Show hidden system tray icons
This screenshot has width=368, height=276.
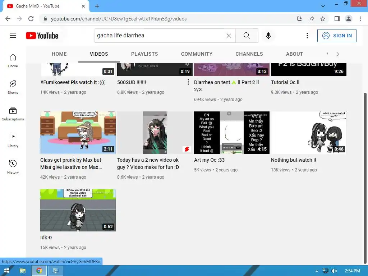pos(317,271)
